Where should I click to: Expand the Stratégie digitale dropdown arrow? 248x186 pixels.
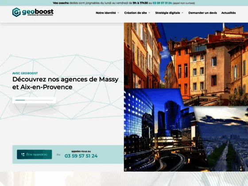coord(182,13)
